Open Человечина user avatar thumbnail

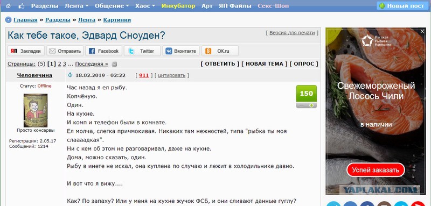36,110
